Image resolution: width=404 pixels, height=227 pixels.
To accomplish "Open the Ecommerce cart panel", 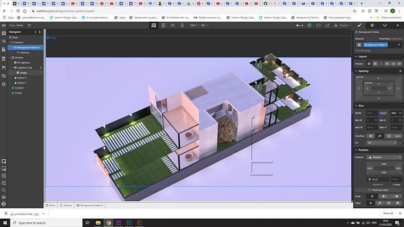I will [x=4, y=67].
